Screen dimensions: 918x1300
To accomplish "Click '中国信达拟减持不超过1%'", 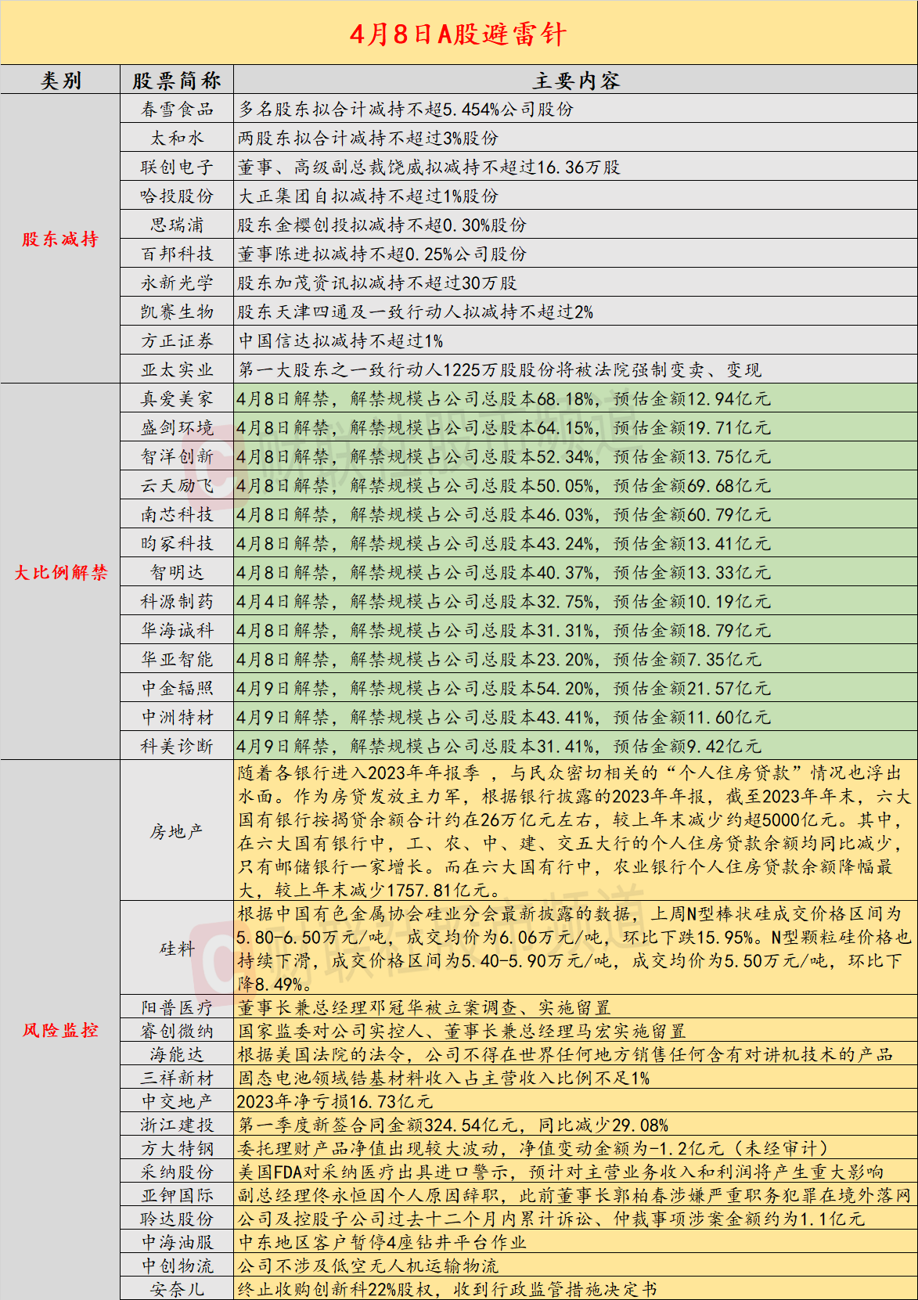I will click(340, 341).
